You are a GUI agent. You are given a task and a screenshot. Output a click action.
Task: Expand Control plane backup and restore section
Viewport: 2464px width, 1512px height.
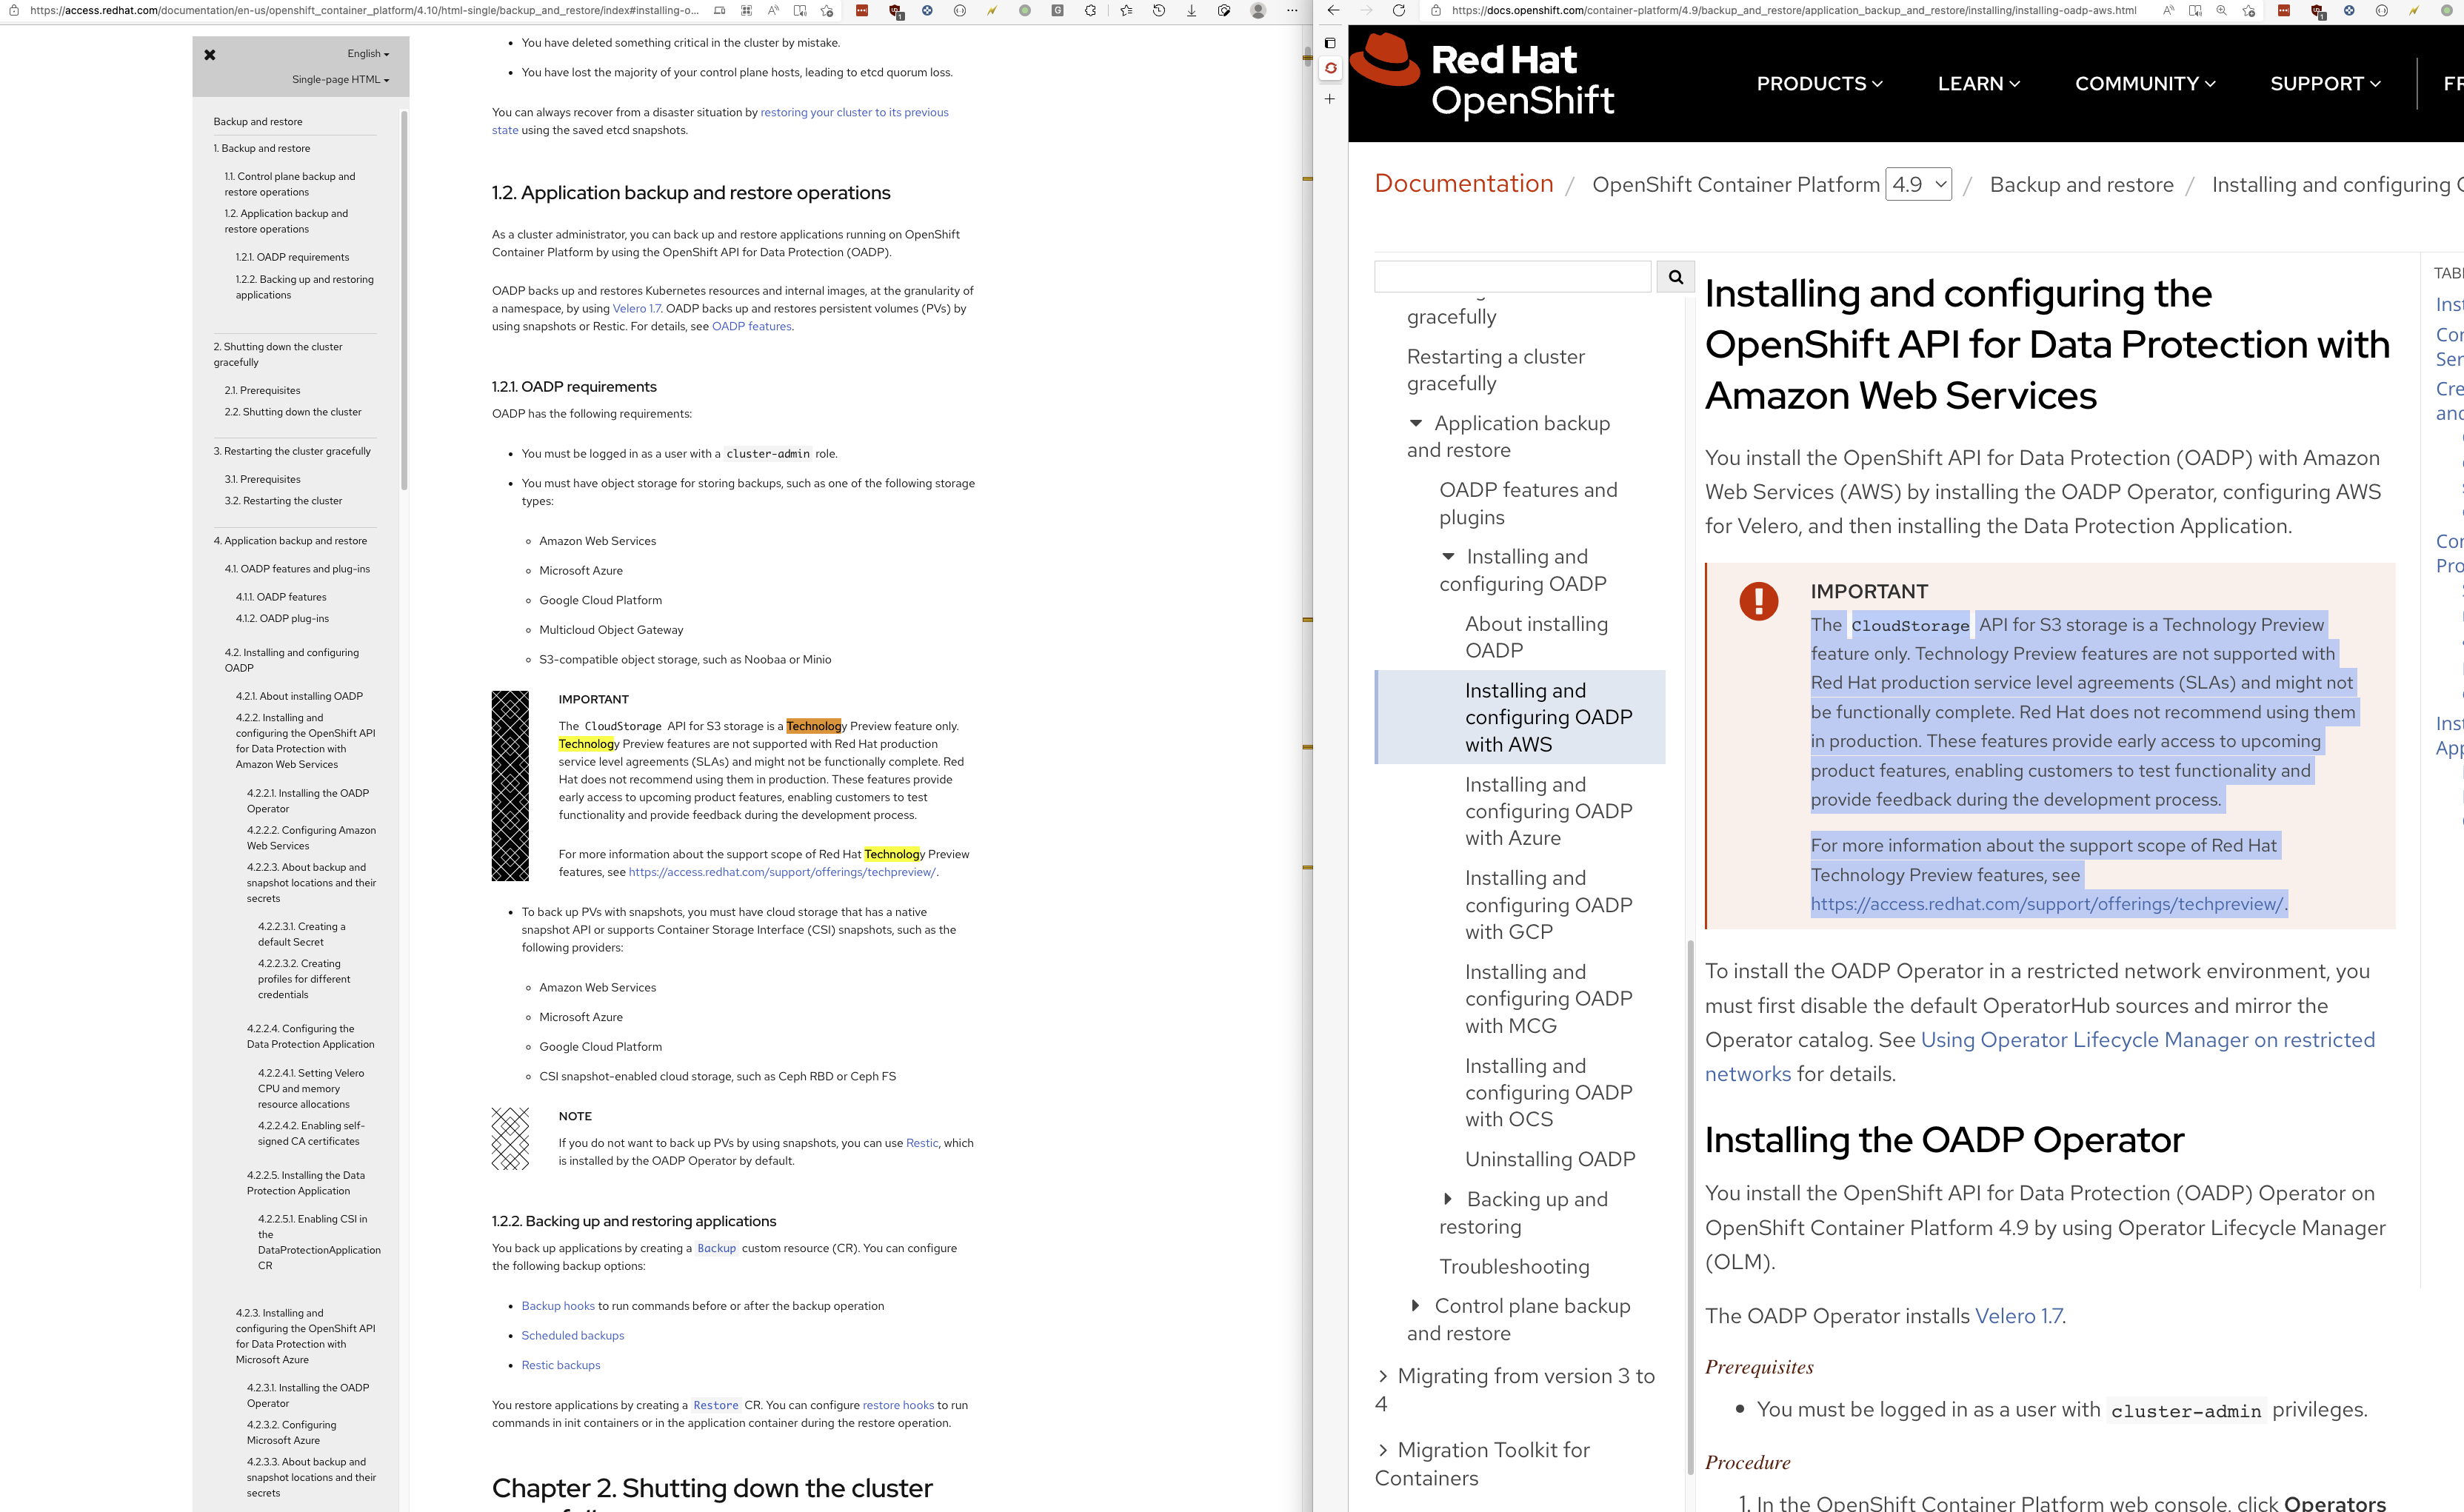pos(1415,1306)
